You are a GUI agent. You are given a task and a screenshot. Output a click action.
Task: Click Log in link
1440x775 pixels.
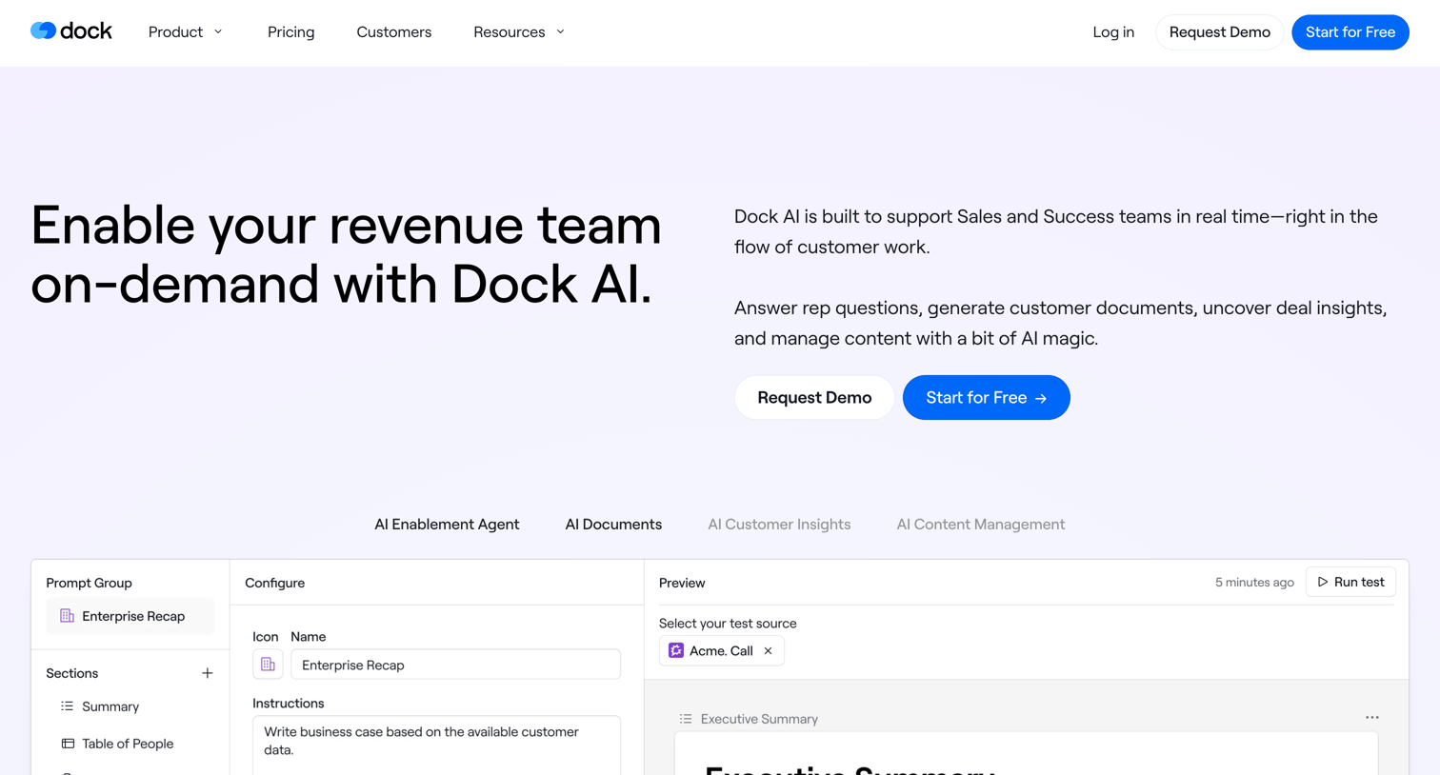(1113, 32)
